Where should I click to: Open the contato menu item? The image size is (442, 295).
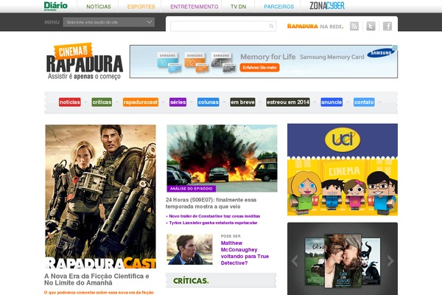coord(364,102)
